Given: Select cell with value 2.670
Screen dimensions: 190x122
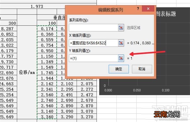Looking at the screenshot, I should pos(87,100).
